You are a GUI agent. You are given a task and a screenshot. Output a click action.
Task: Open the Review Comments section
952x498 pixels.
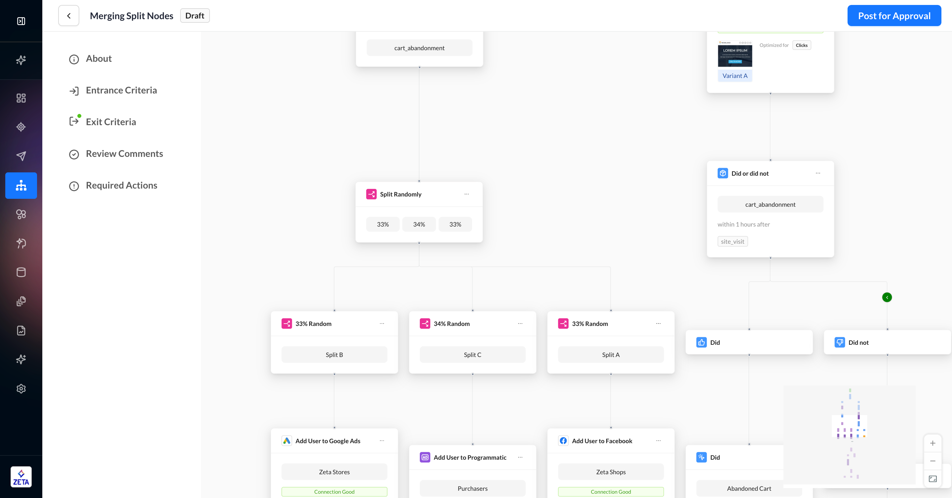pyautogui.click(x=124, y=154)
